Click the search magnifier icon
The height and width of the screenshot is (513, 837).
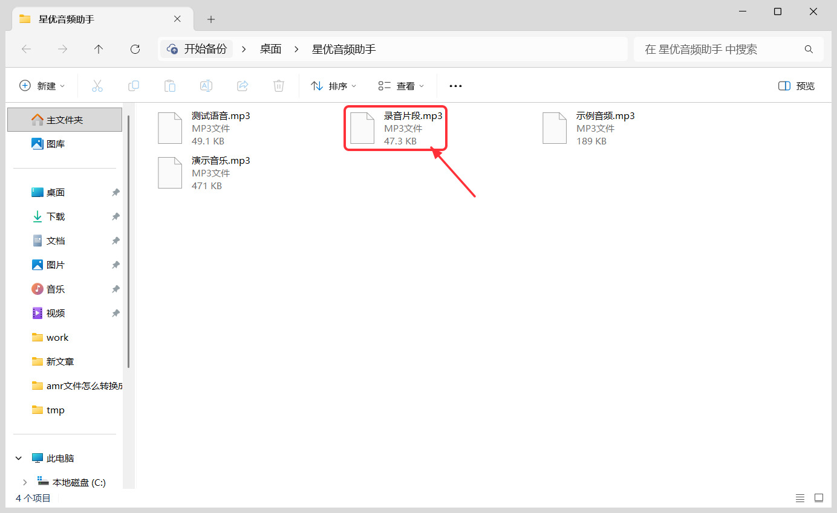pyautogui.click(x=809, y=49)
